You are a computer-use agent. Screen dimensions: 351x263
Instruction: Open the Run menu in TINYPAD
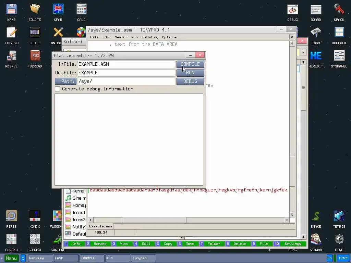[134, 37]
